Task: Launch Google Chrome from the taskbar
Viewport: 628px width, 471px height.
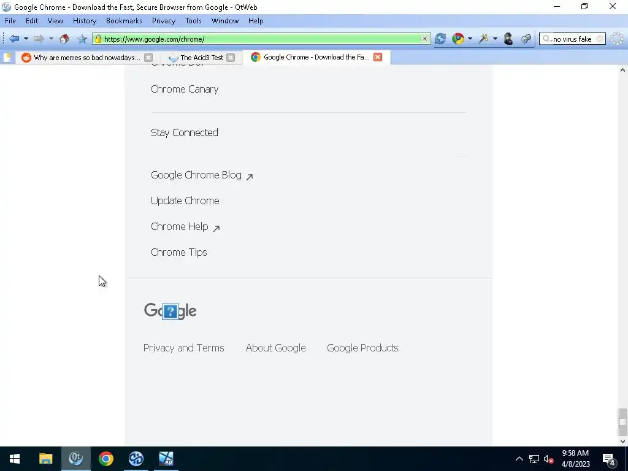Action: click(105, 459)
